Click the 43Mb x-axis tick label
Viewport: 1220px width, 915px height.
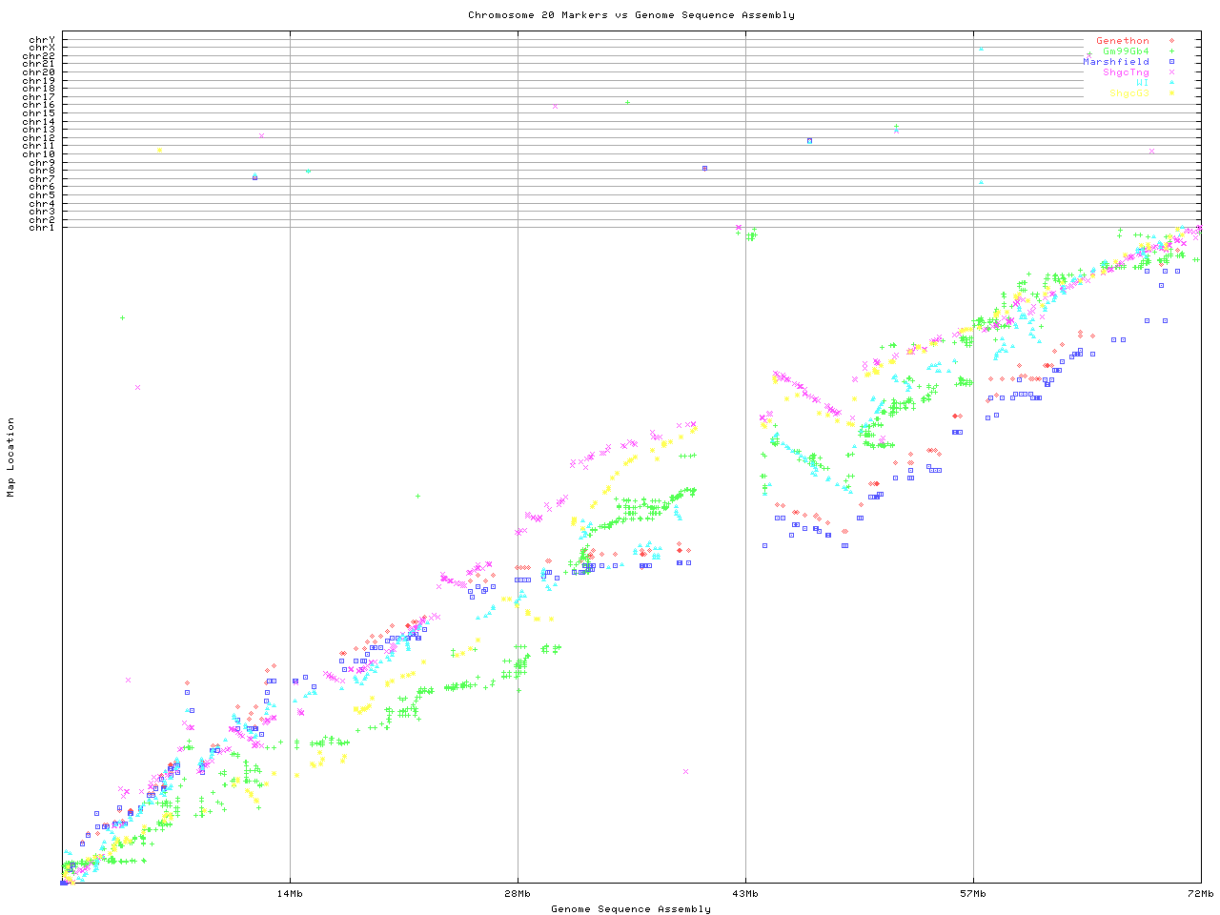pos(745,894)
